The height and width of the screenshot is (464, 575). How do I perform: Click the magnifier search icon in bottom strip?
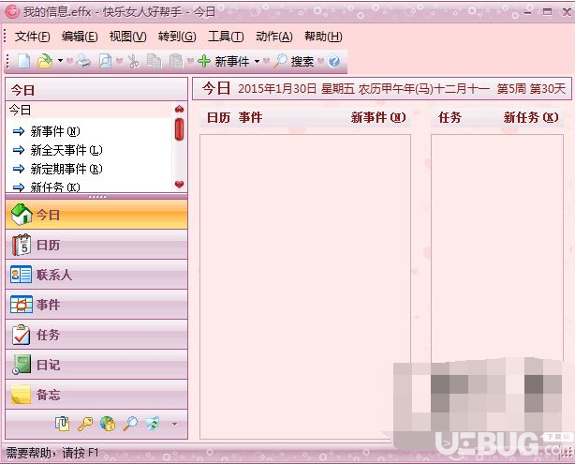[130, 424]
